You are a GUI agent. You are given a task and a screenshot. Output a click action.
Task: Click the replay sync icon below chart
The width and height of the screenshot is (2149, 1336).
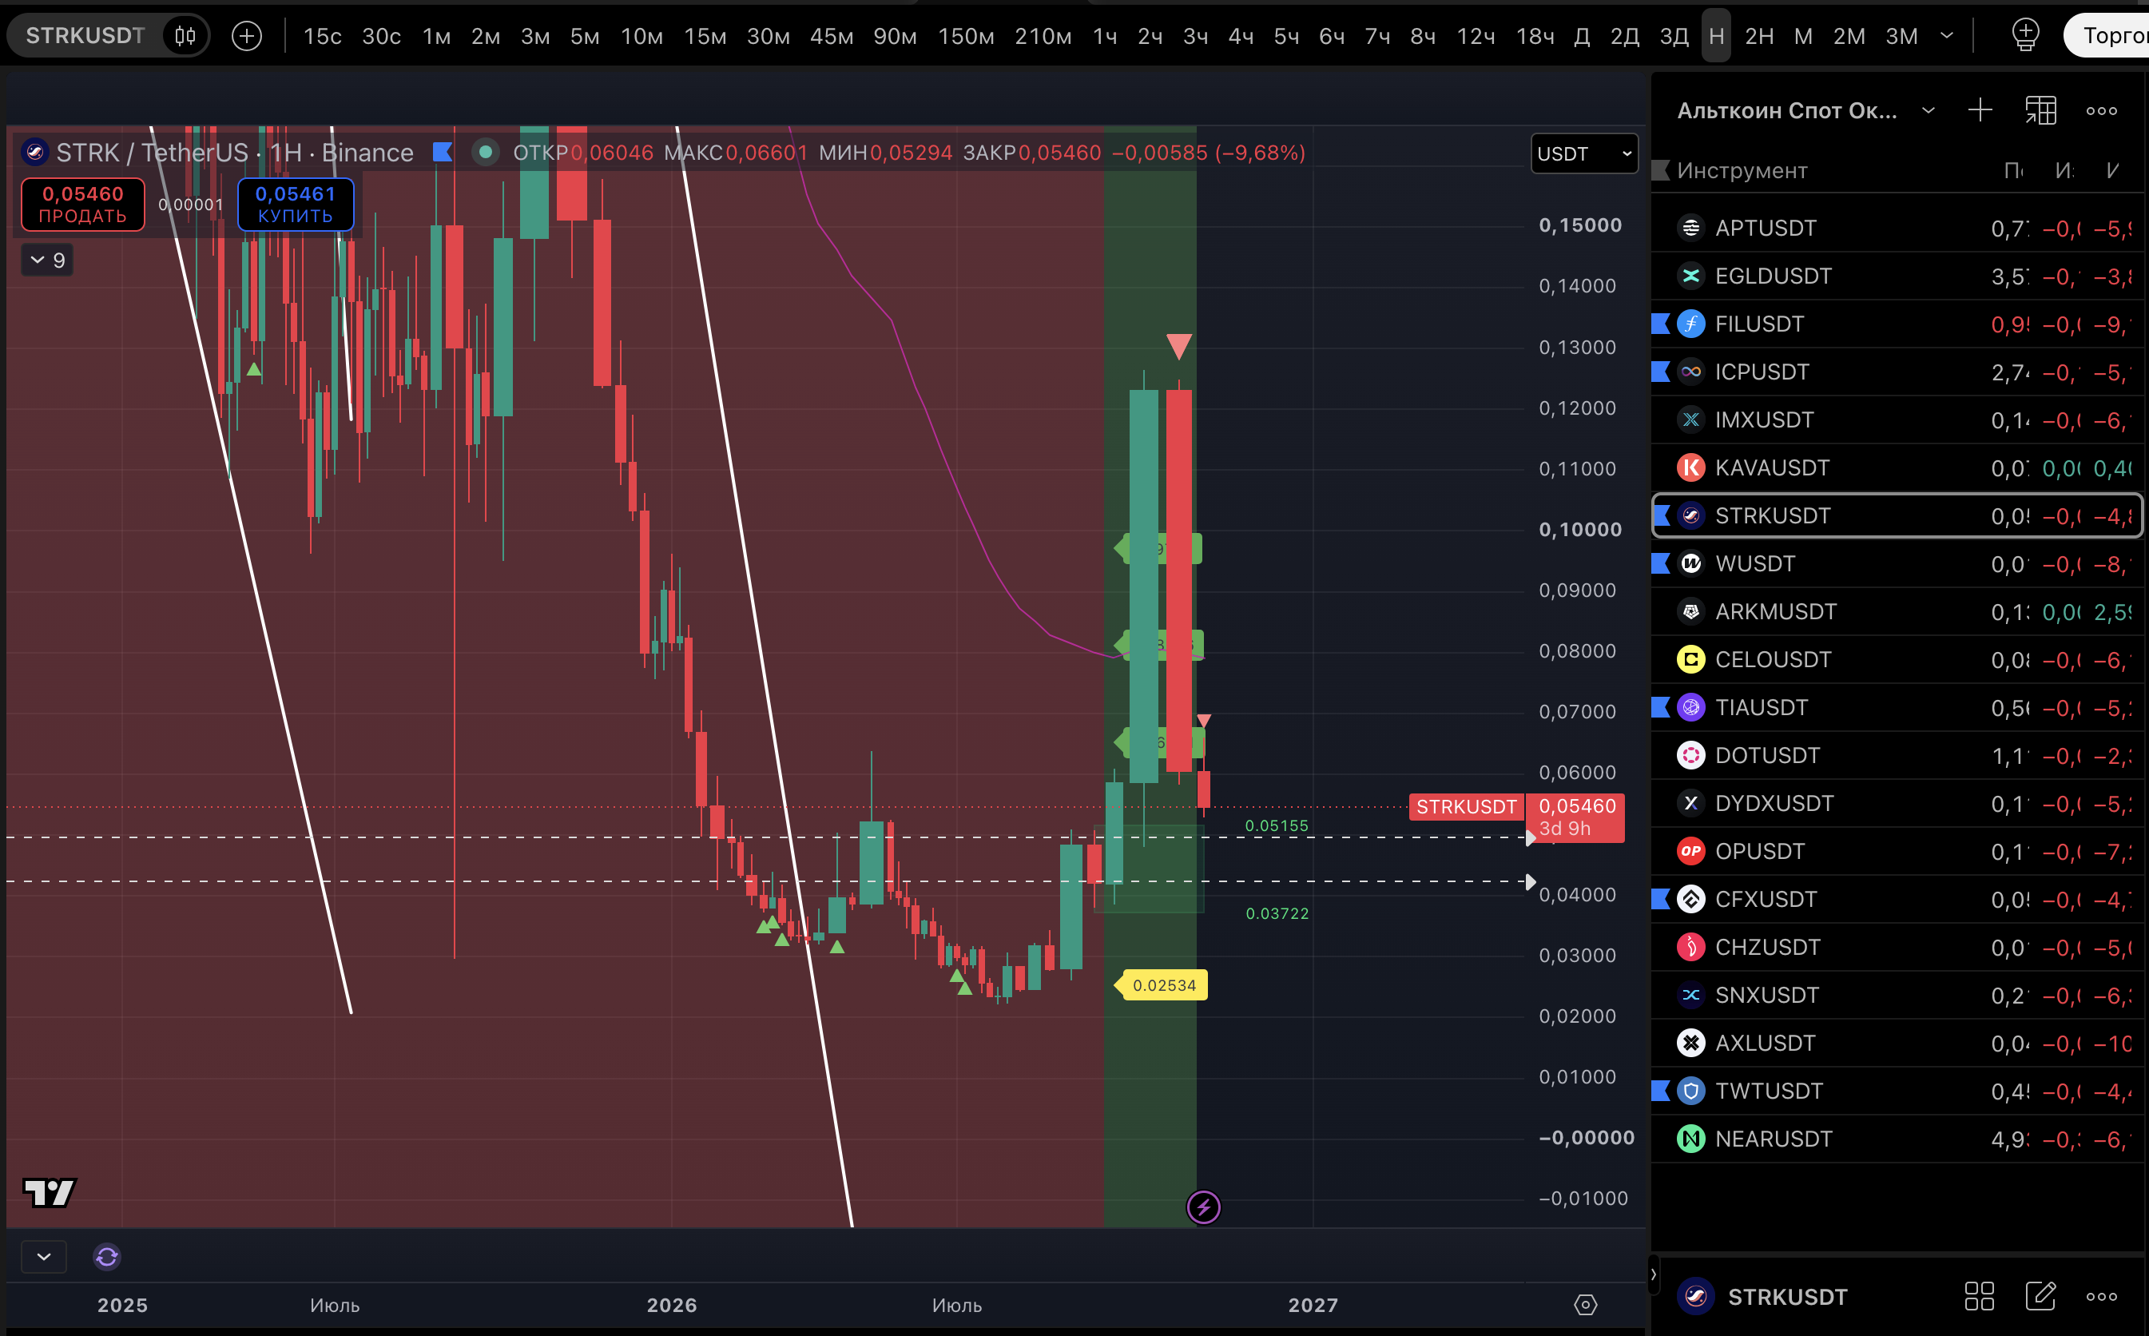click(x=107, y=1256)
